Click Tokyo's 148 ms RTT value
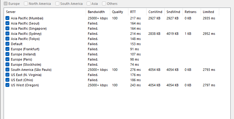This screenshot has height=119, width=234. pos(135,39)
